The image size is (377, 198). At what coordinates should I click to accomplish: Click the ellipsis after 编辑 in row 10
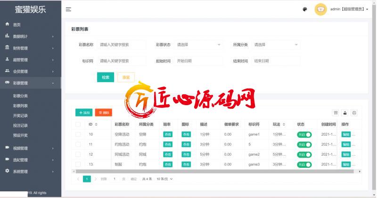coord(354,134)
